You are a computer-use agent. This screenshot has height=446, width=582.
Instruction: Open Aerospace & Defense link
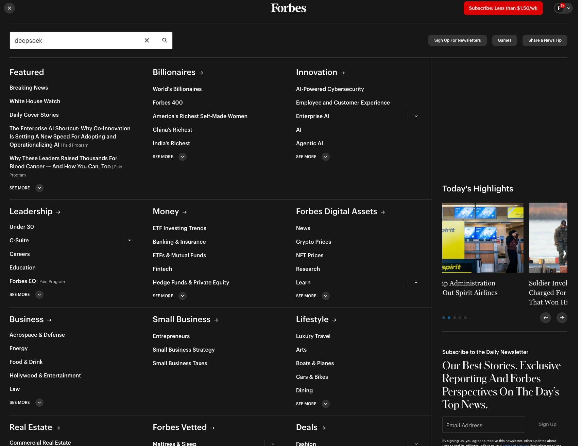point(37,335)
